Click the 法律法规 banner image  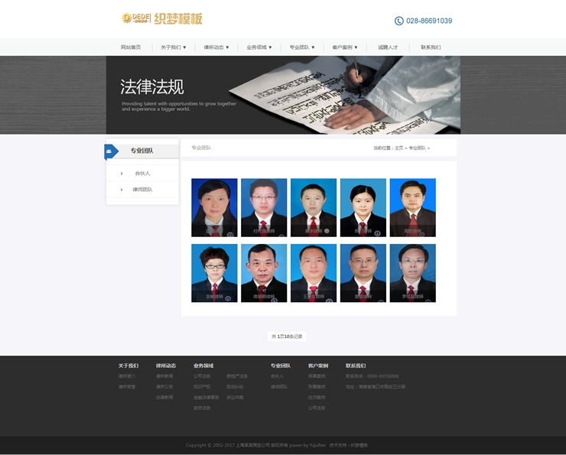[283, 95]
